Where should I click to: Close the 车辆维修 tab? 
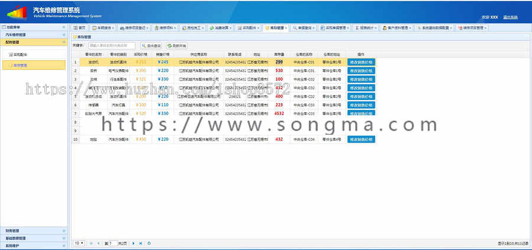point(113,28)
